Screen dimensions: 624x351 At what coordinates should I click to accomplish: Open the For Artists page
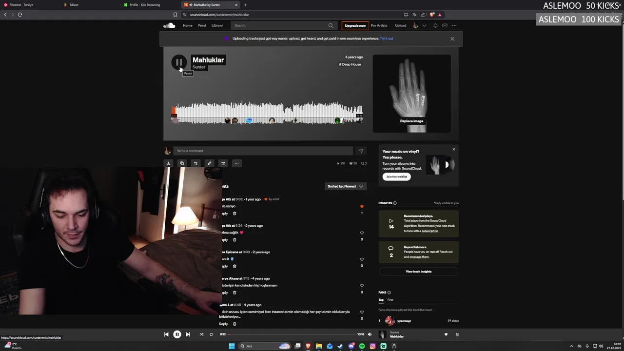(379, 25)
